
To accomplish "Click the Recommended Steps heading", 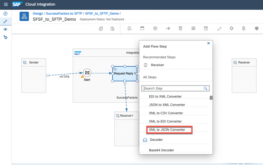I will click(159, 57).
